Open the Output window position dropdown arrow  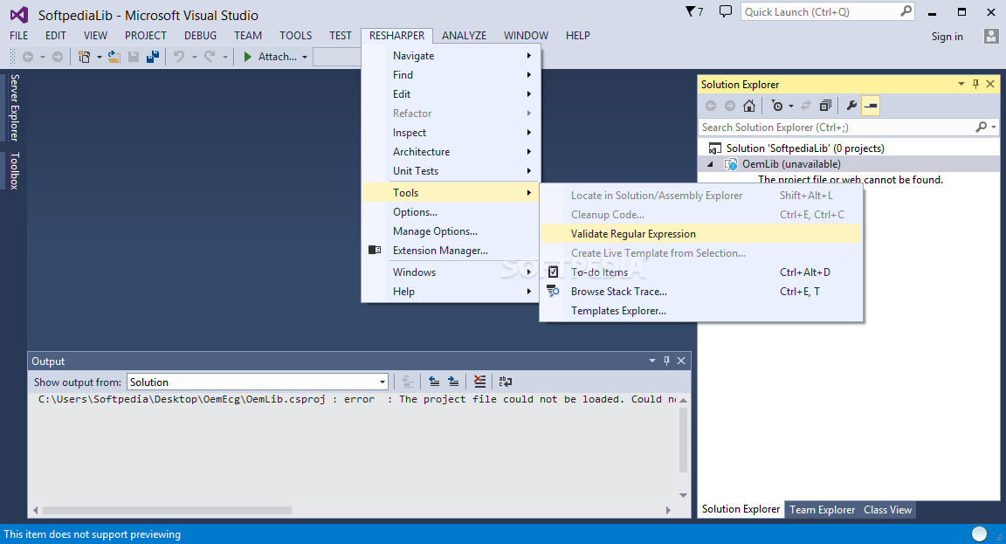click(x=652, y=362)
